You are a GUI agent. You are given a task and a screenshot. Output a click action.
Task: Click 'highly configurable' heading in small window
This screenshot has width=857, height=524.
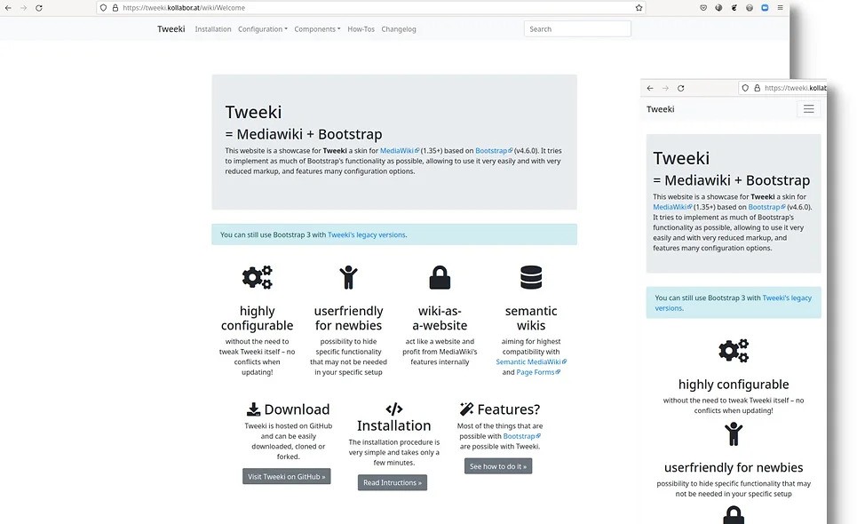tap(734, 385)
